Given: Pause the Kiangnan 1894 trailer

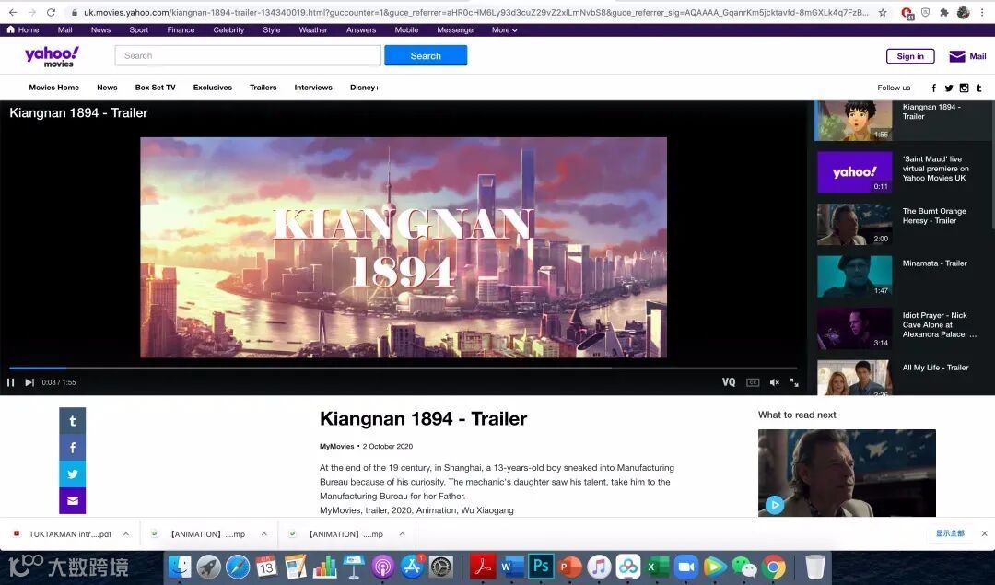Looking at the screenshot, I should pyautogui.click(x=11, y=382).
